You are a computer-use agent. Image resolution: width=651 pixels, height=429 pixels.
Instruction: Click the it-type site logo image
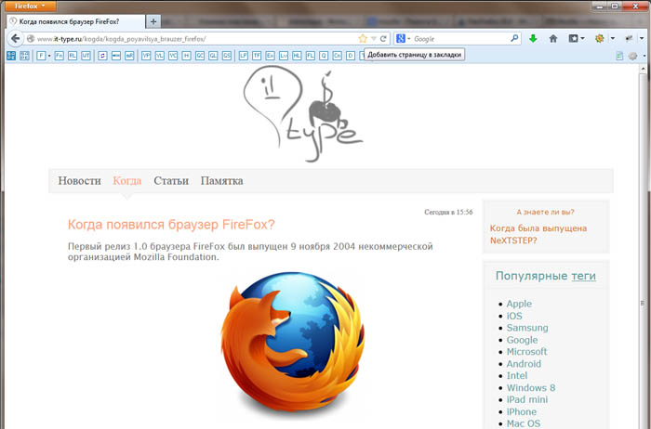(x=303, y=113)
